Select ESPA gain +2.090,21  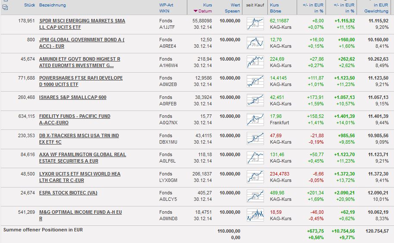(344, 193)
